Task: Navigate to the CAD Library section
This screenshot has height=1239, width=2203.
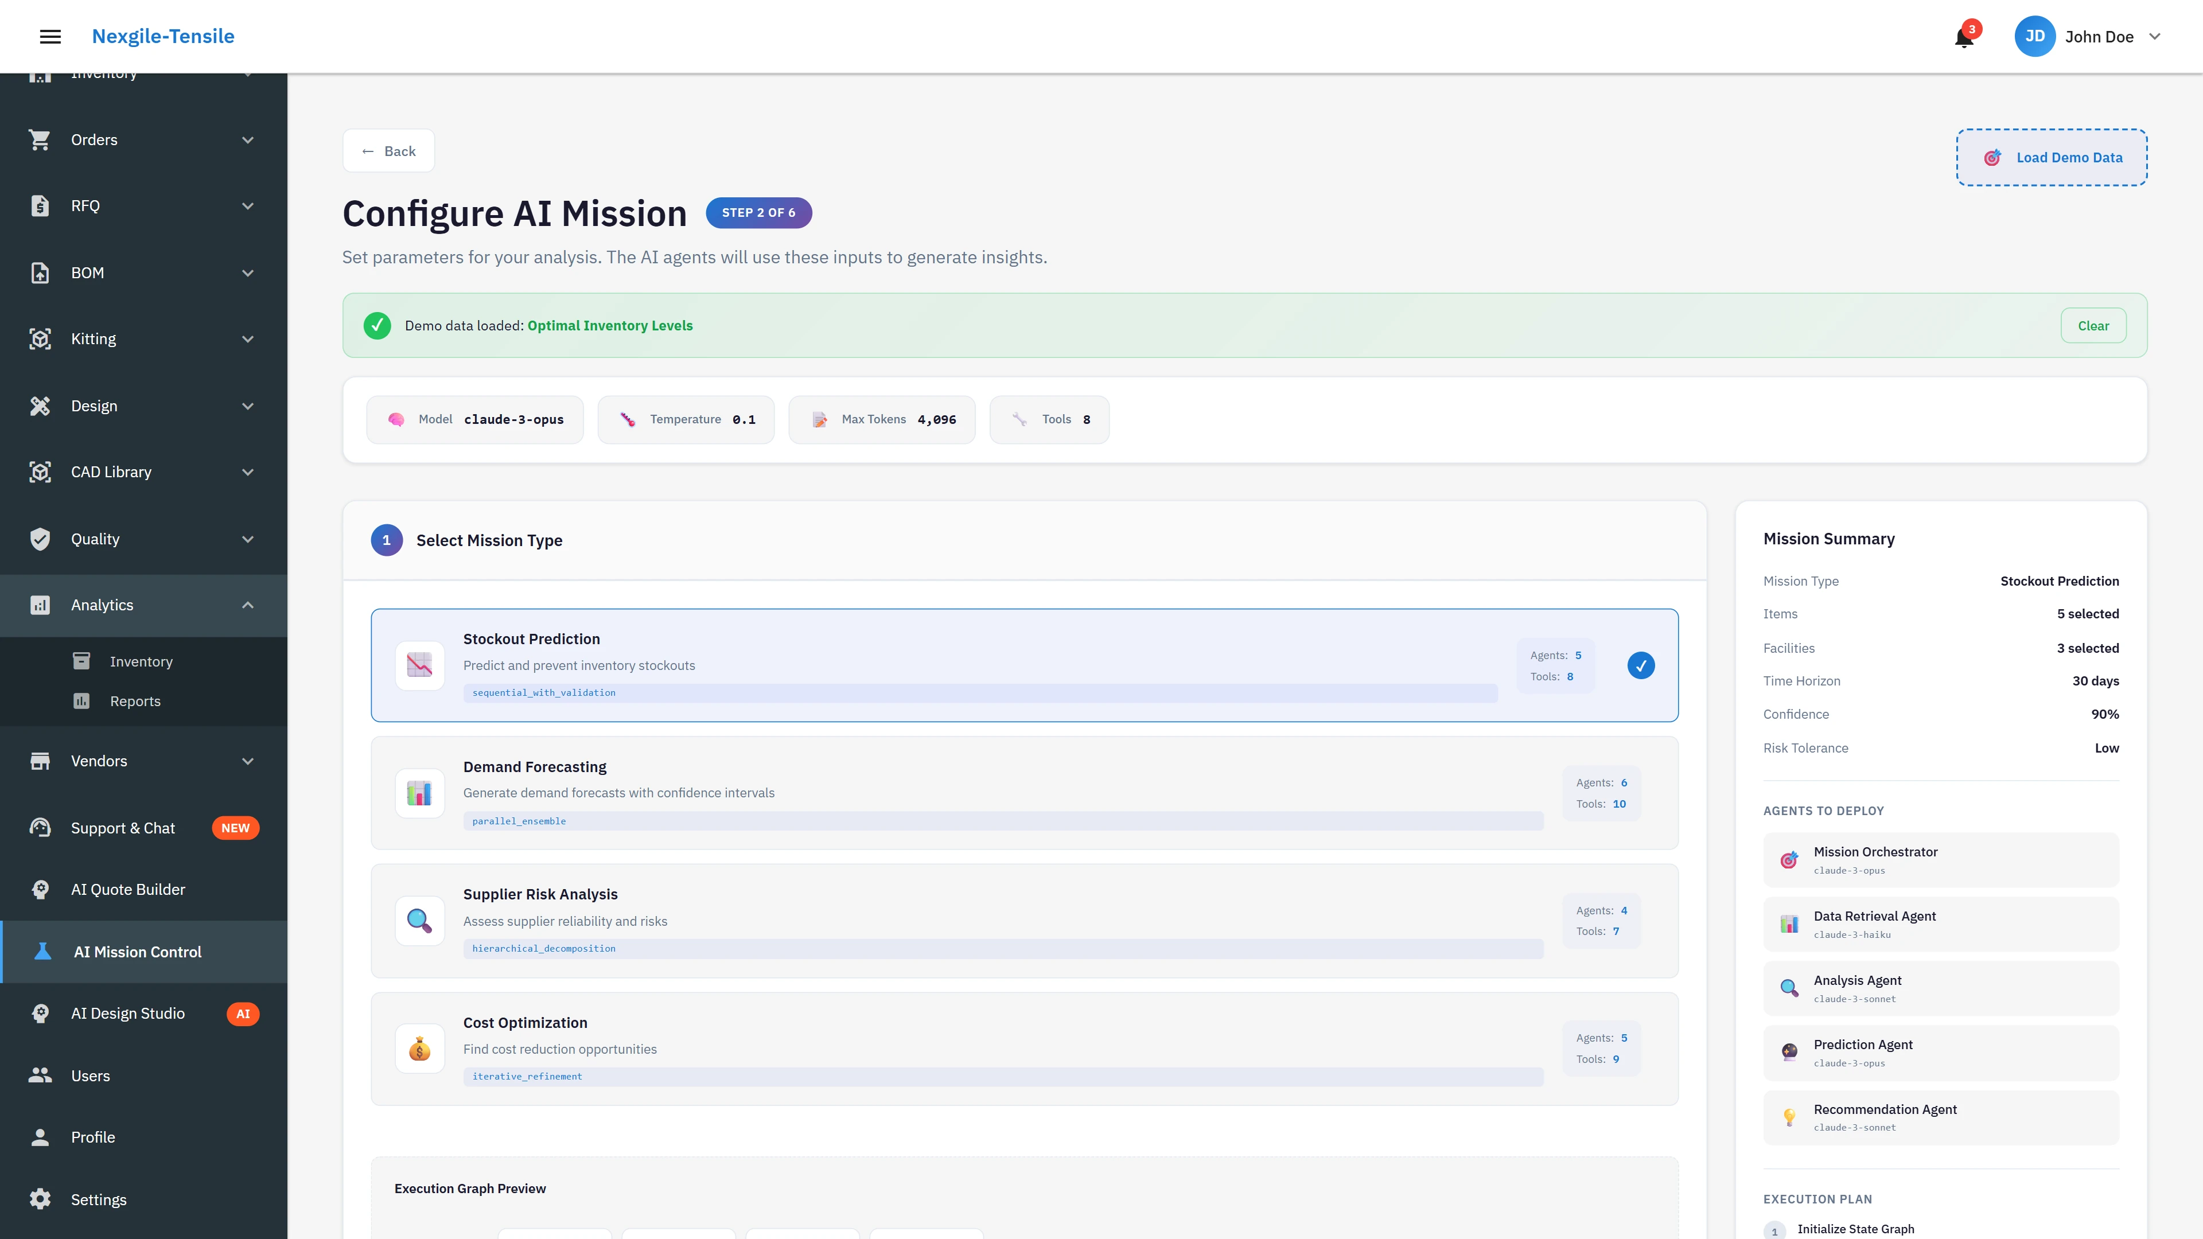Action: tap(111, 471)
